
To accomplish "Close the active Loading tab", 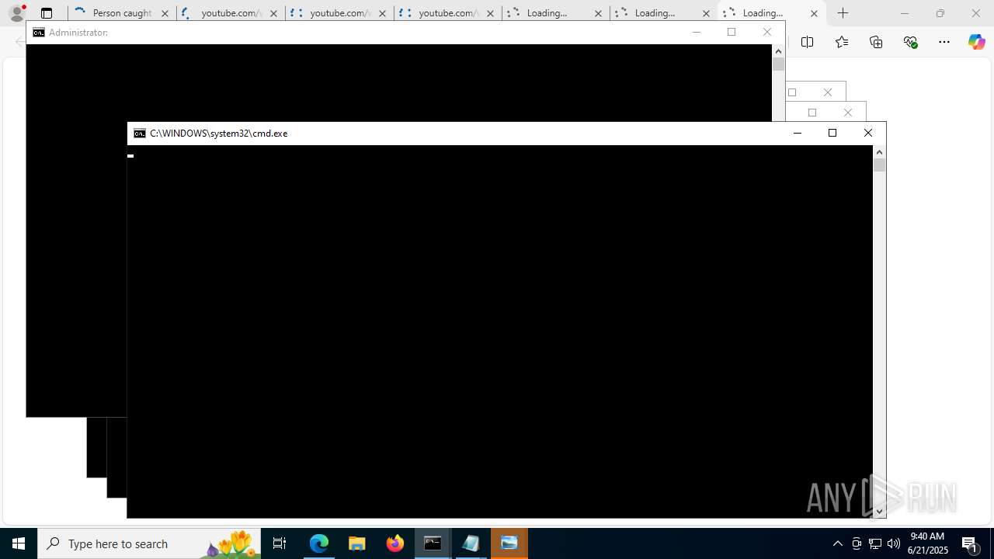I will [814, 13].
